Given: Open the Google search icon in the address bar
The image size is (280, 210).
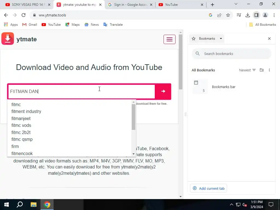Looking at the screenshot, I should tap(211, 15).
